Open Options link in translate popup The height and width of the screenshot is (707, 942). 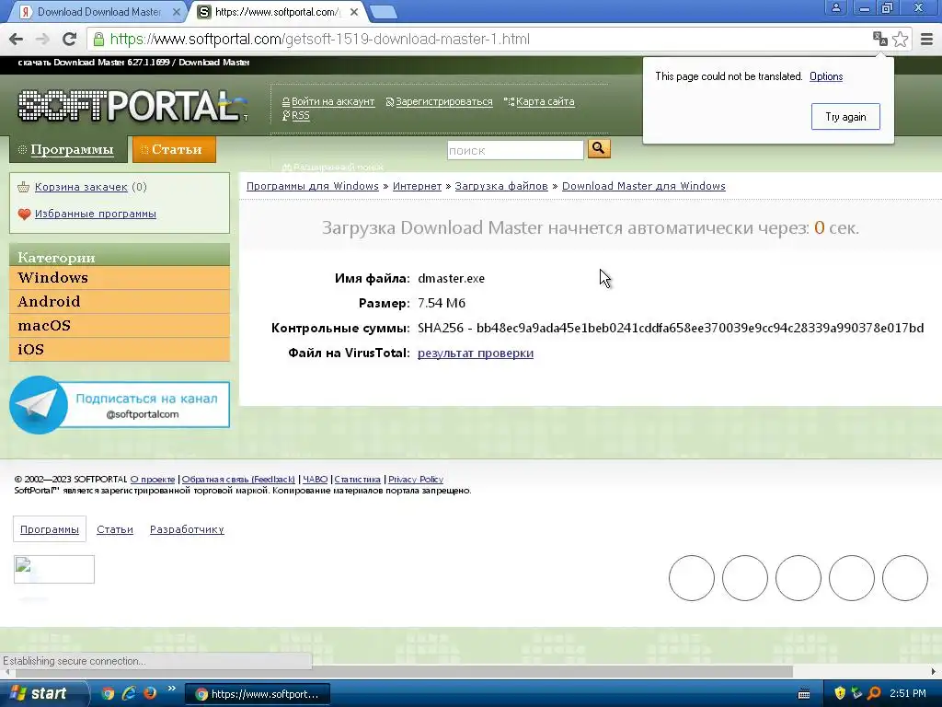tap(826, 76)
